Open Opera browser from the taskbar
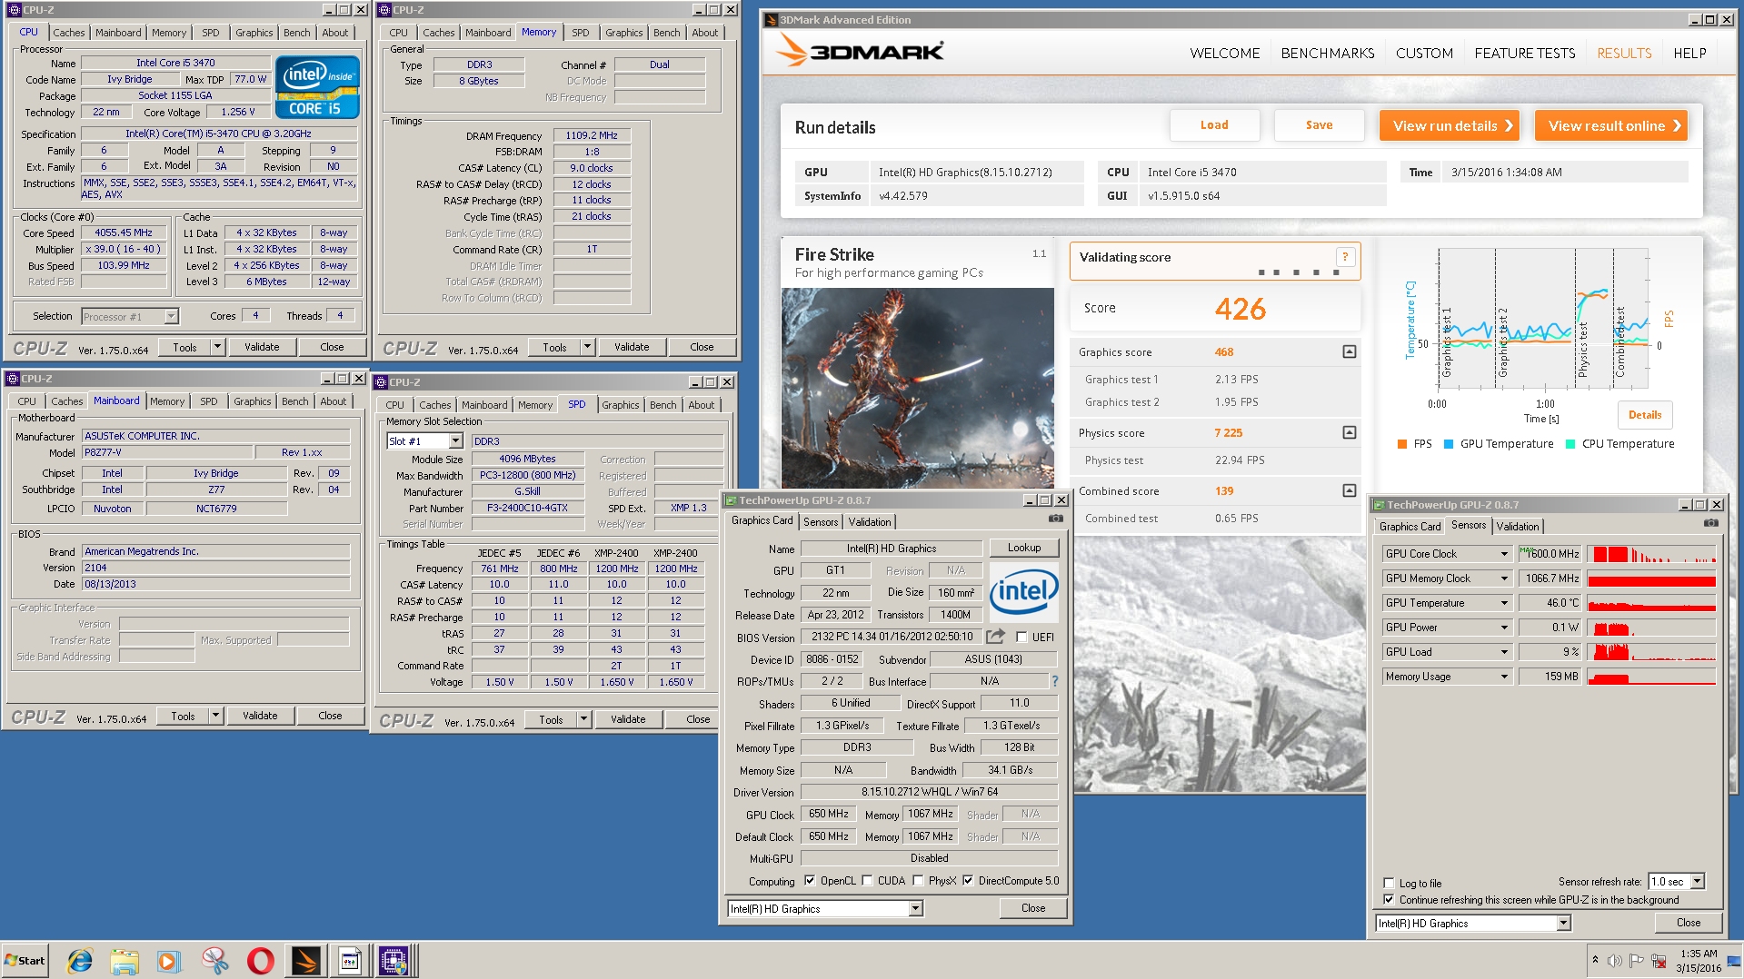1744x979 pixels. click(x=260, y=961)
